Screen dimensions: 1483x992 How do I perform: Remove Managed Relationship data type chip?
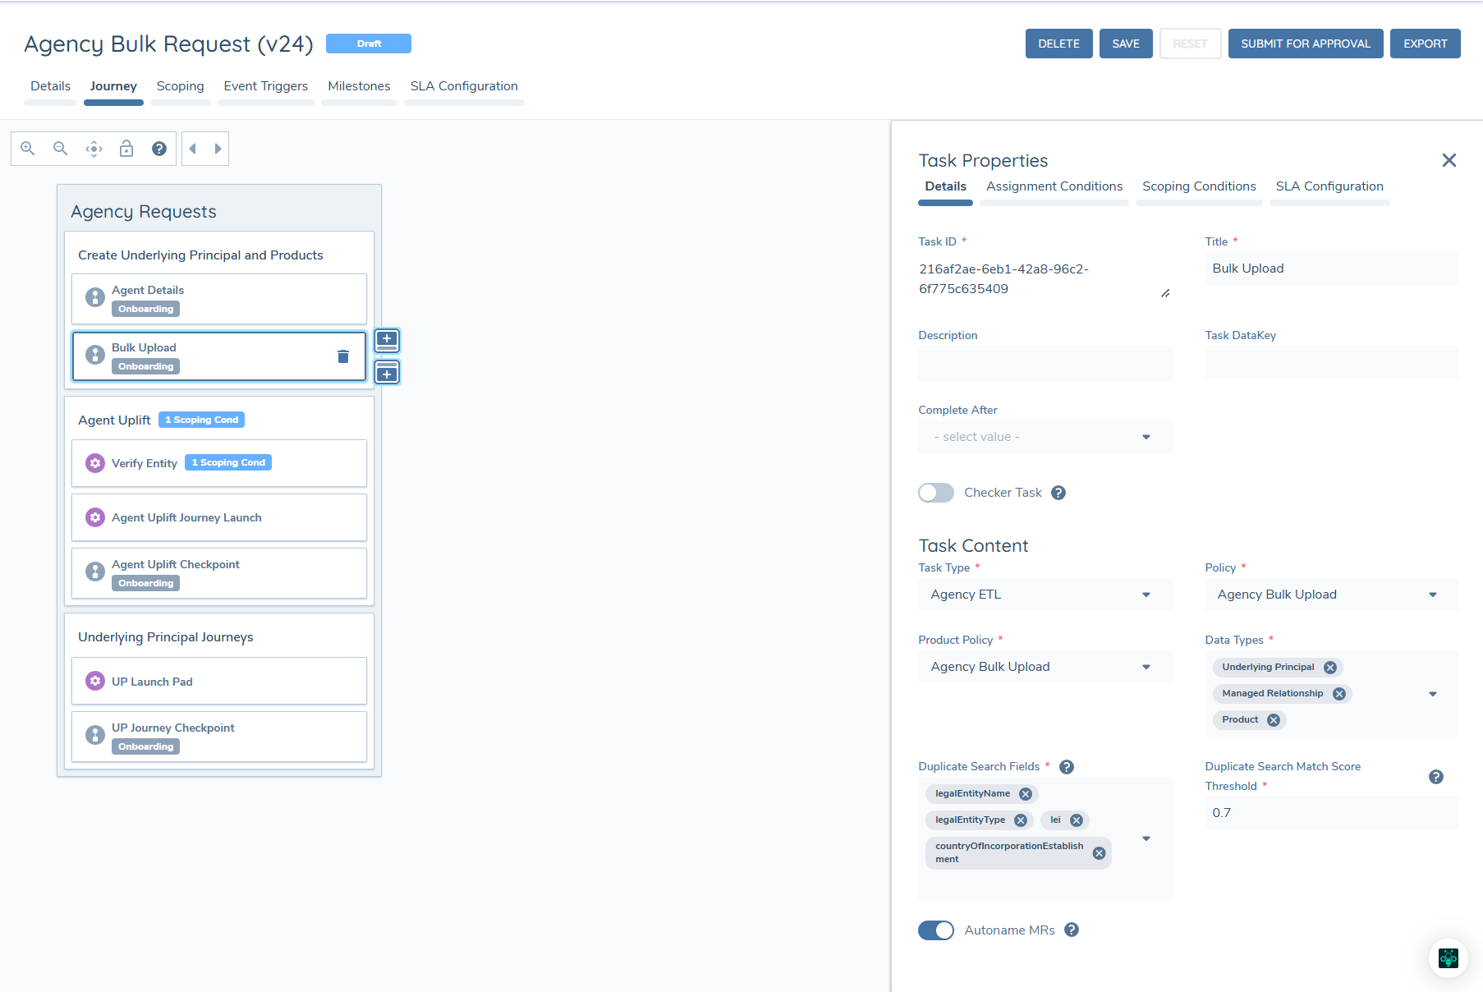(1339, 694)
